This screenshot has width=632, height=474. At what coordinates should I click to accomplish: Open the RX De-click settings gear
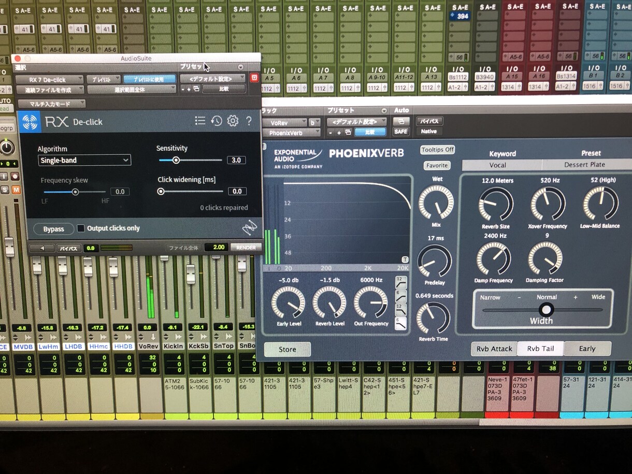tap(233, 121)
